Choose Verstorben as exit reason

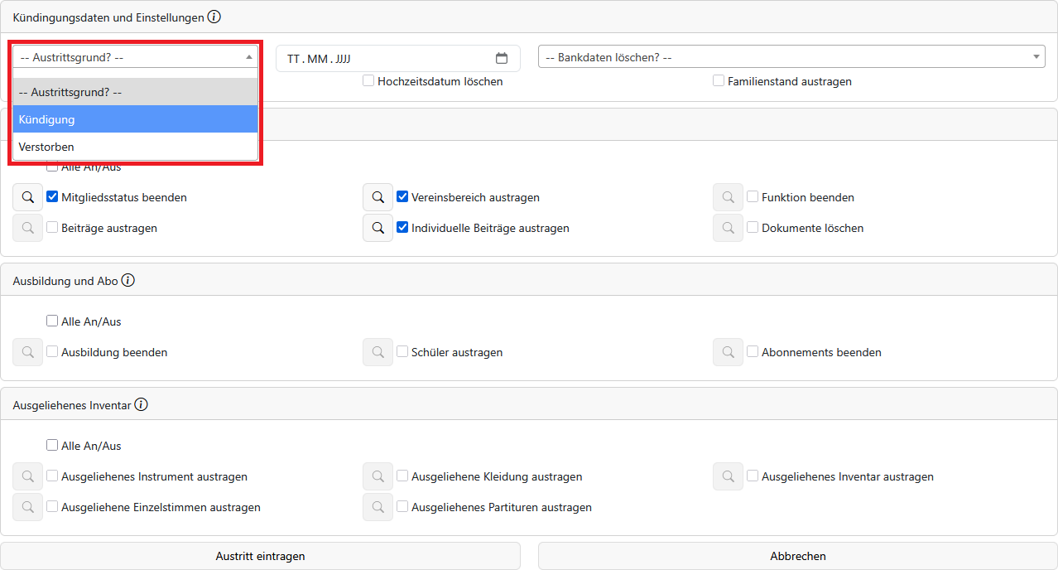(x=135, y=147)
